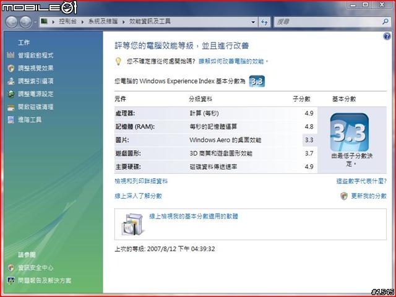This screenshot has height=297, width=396.
Task: Select the 處理器 row label
Action: (125, 113)
